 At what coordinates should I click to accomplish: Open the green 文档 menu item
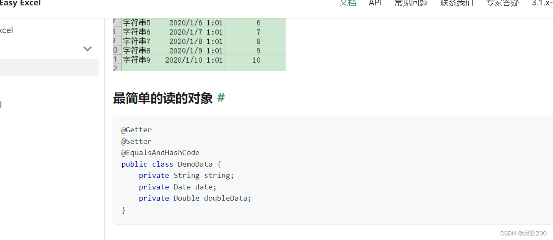[x=348, y=3]
